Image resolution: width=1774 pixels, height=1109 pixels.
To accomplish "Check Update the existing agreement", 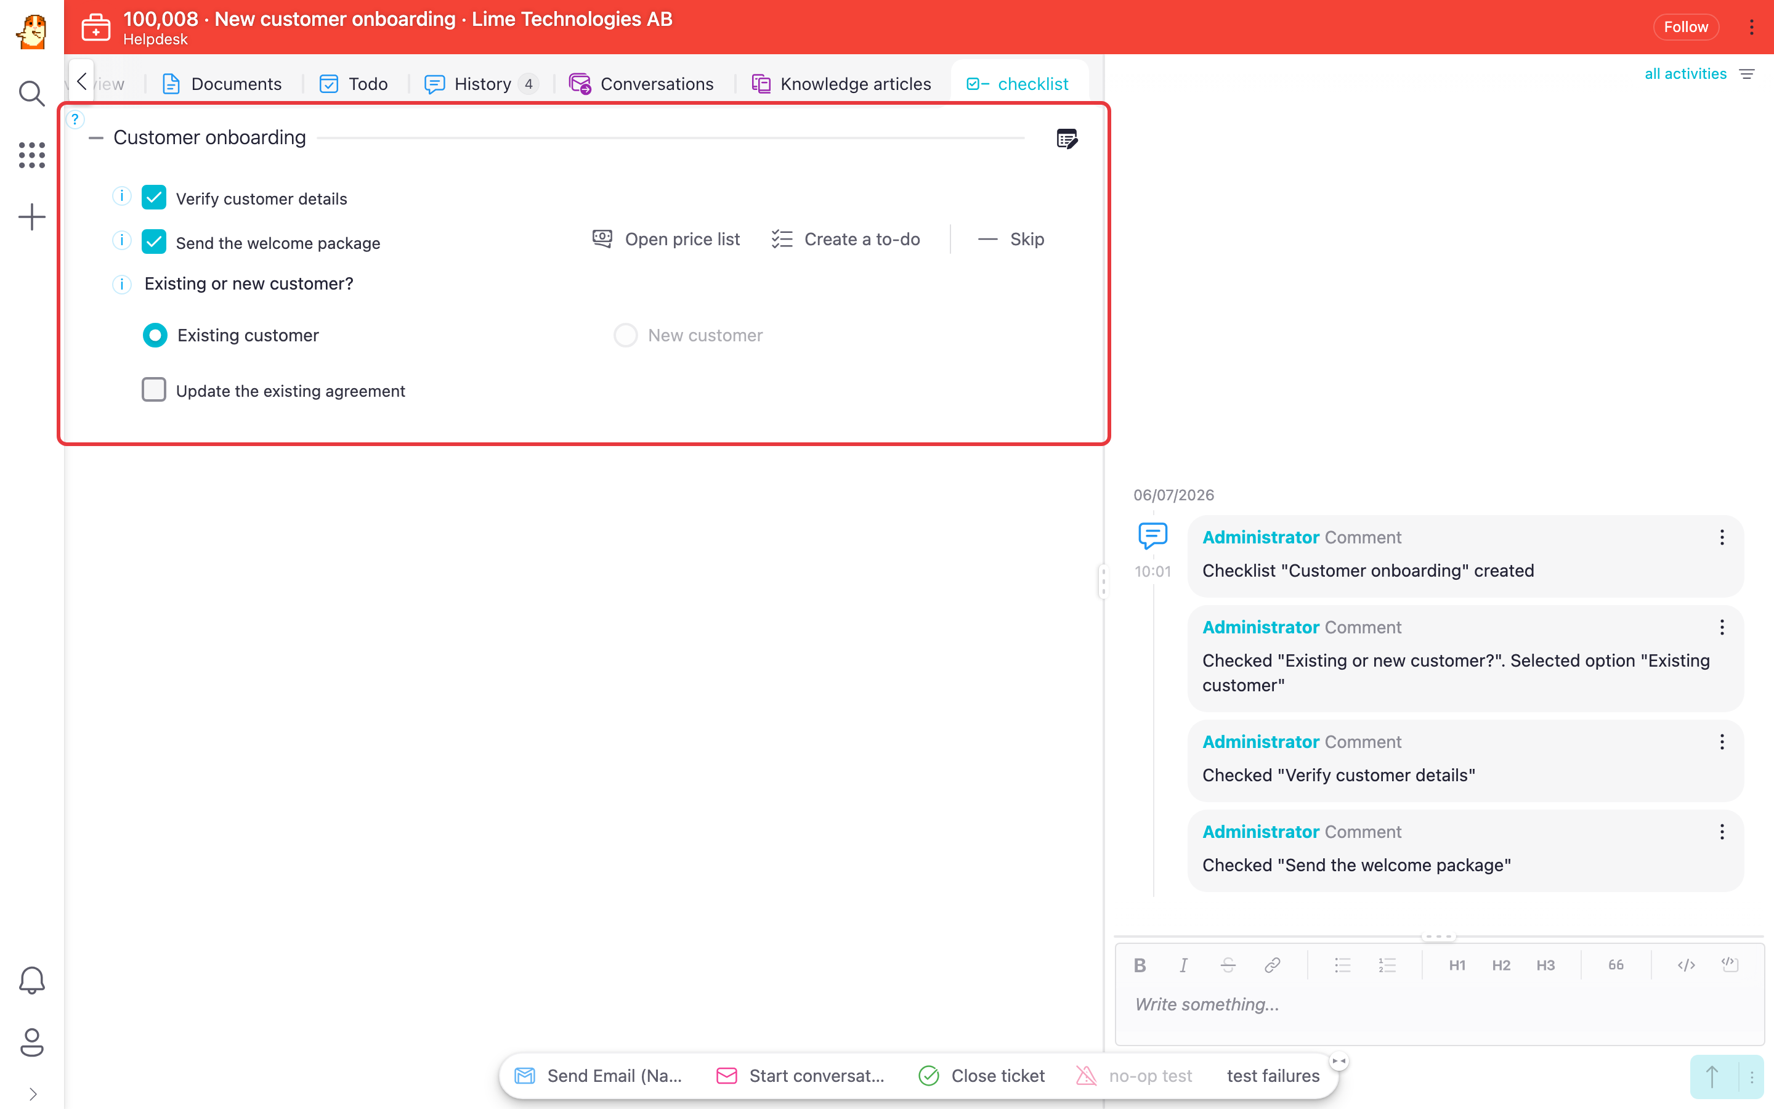I will [x=154, y=389].
